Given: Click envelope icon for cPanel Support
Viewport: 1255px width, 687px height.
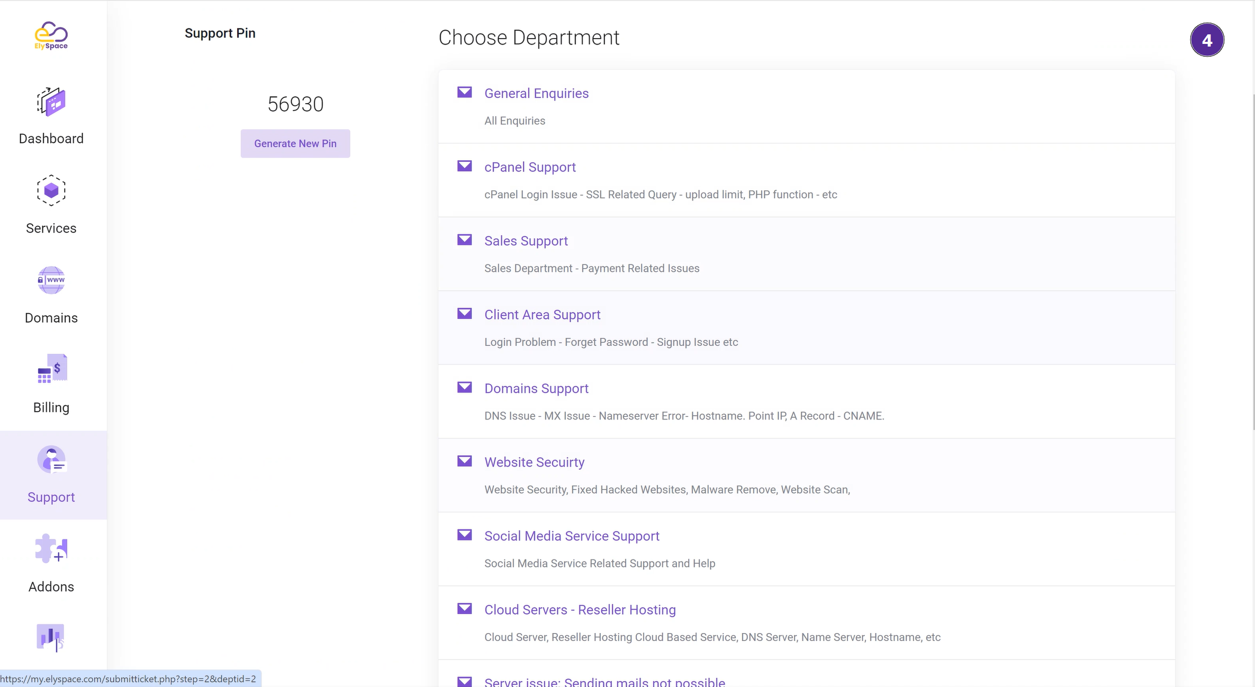Looking at the screenshot, I should [464, 166].
